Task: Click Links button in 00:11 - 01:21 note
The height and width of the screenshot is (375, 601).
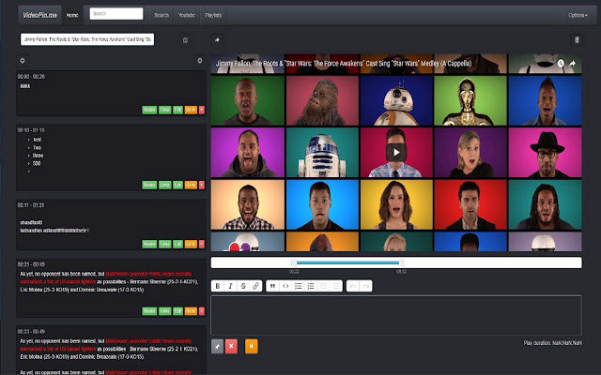Action: click(165, 244)
